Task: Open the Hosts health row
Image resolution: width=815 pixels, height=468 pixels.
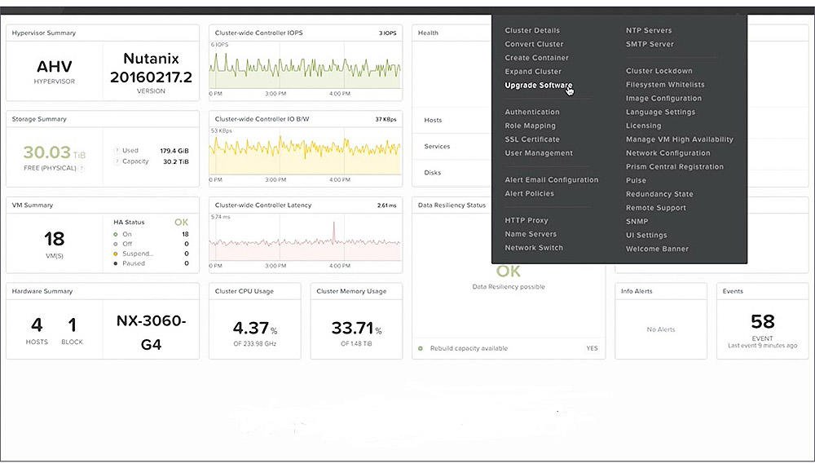Action: point(452,120)
